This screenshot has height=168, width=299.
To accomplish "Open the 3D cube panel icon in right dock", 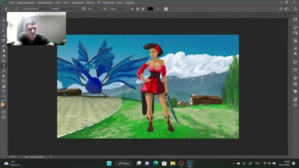I will coord(295,78).
